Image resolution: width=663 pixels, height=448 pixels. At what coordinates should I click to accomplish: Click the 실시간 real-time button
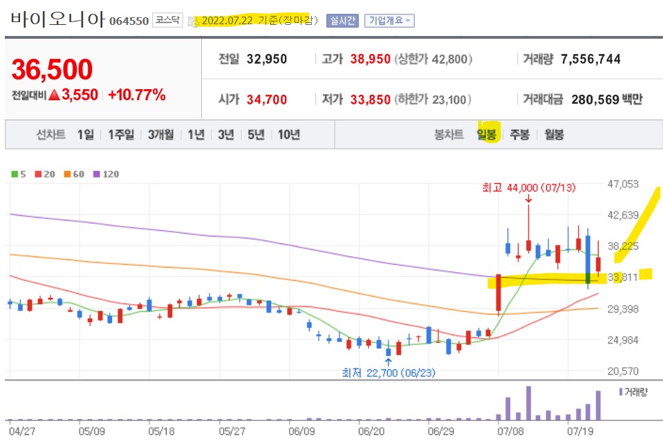[x=342, y=20]
